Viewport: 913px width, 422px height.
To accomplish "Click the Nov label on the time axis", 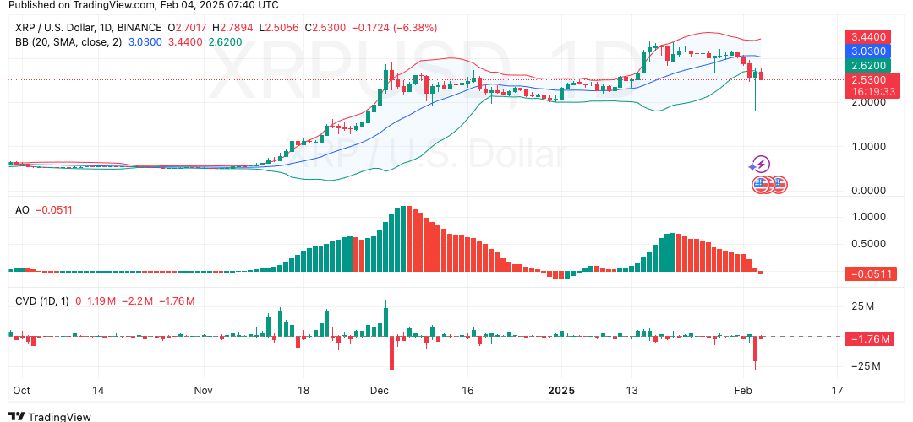I will [x=204, y=392].
